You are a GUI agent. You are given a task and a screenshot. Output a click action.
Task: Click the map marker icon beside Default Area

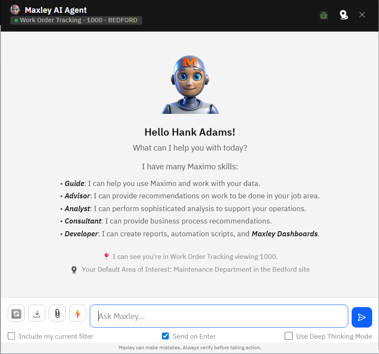(74, 270)
